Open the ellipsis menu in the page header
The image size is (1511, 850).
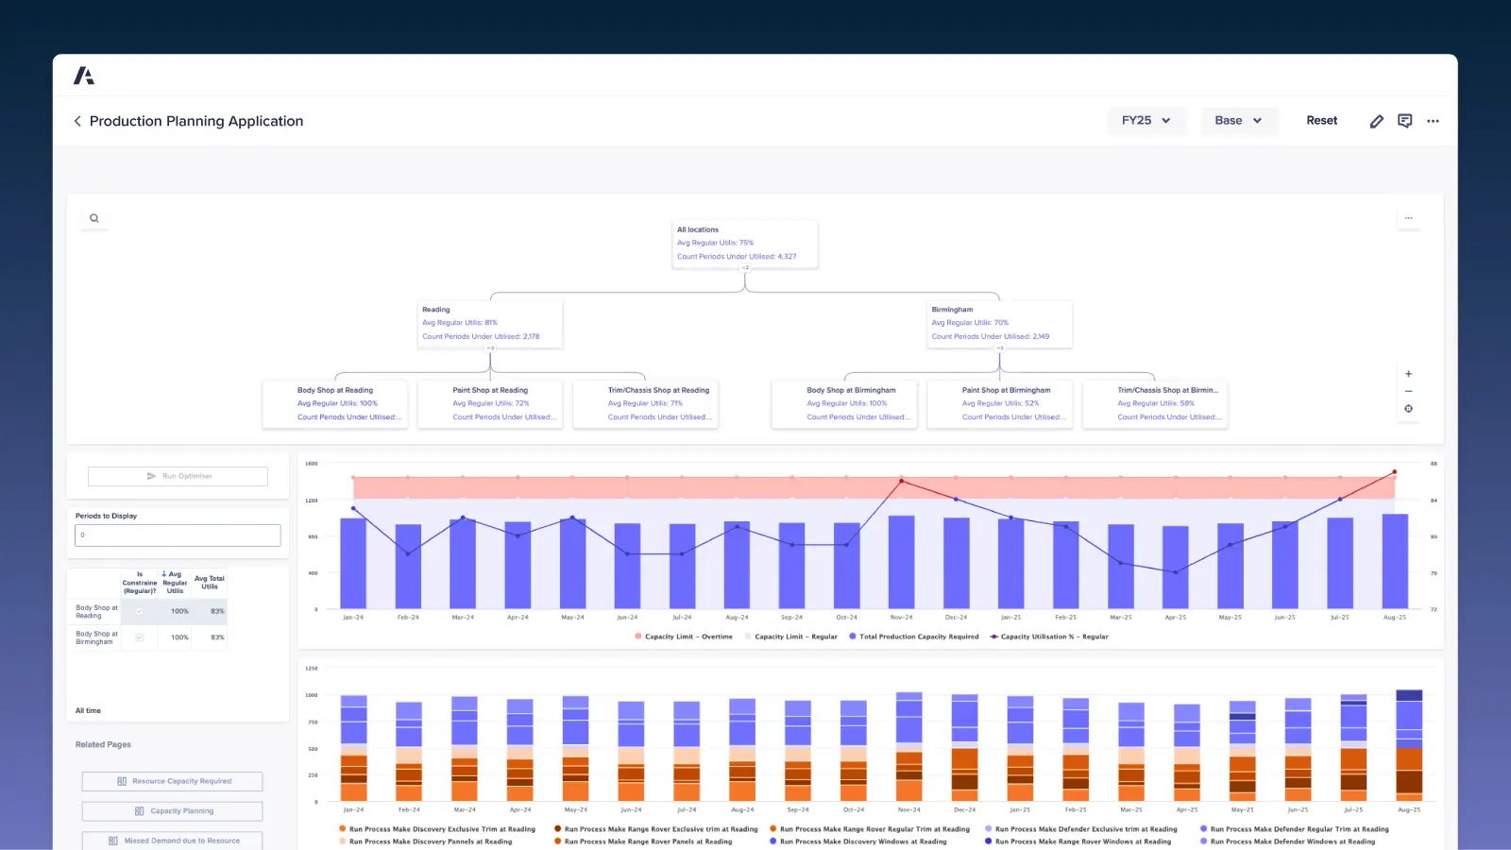pos(1434,121)
